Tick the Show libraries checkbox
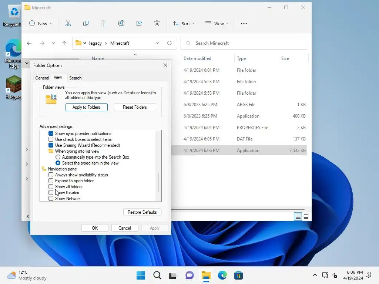 51,192
